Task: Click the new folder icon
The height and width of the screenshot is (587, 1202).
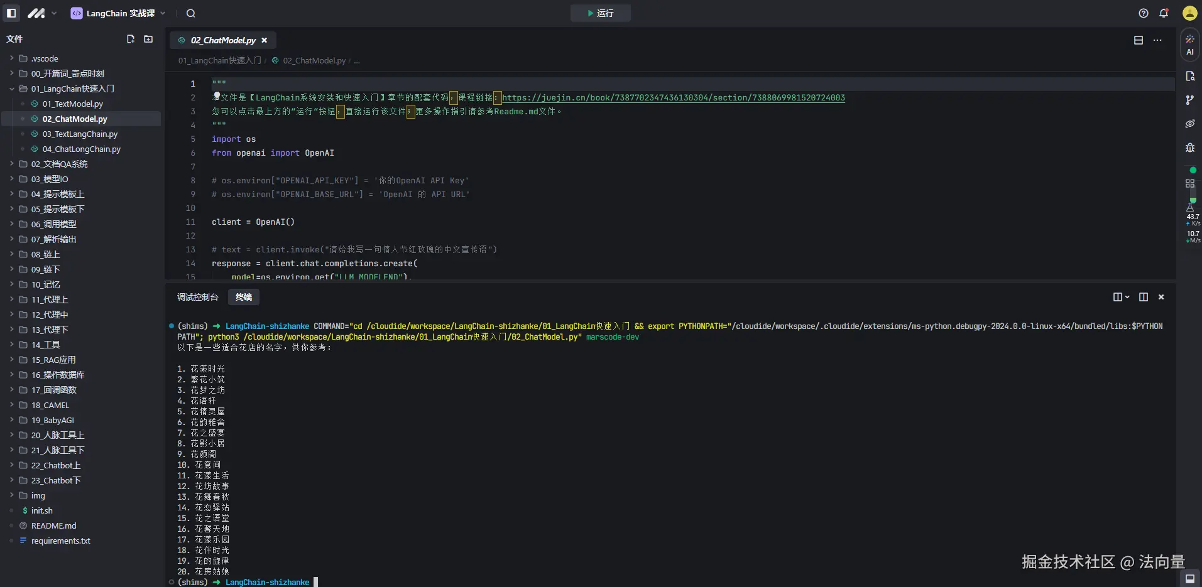Action: click(x=148, y=39)
